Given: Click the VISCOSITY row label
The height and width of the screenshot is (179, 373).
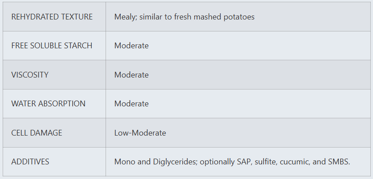Looking at the screenshot, I should [30, 74].
